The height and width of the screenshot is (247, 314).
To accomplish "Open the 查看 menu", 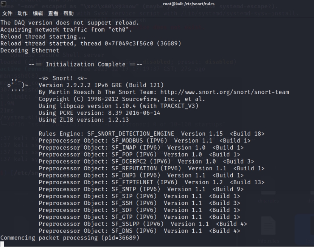I will [53, 14].
